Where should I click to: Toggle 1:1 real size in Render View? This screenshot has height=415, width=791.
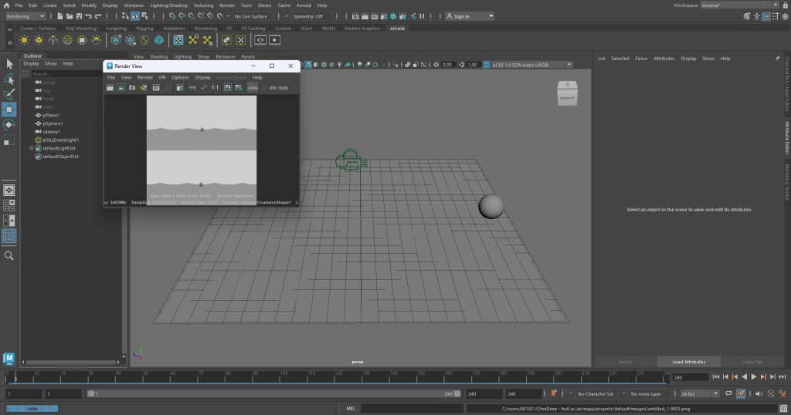tap(215, 88)
